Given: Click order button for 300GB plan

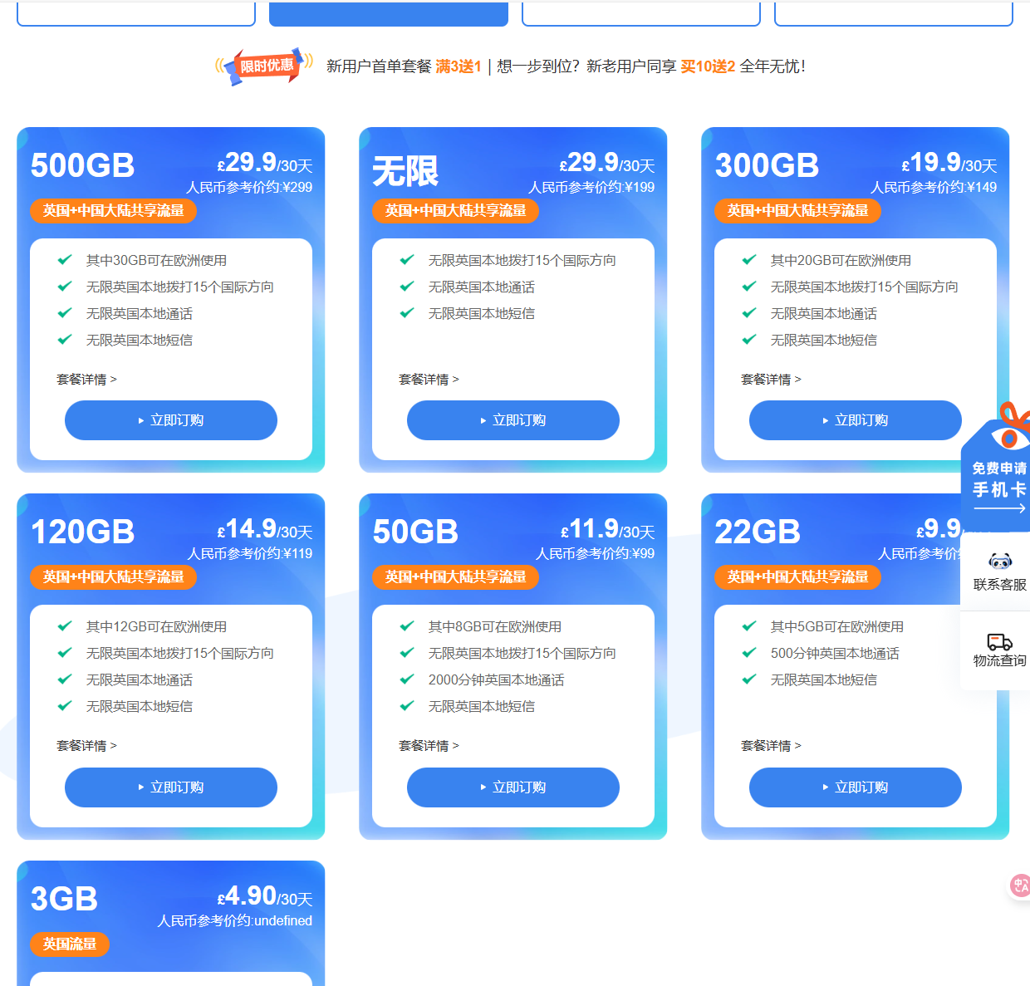Looking at the screenshot, I should click(856, 420).
